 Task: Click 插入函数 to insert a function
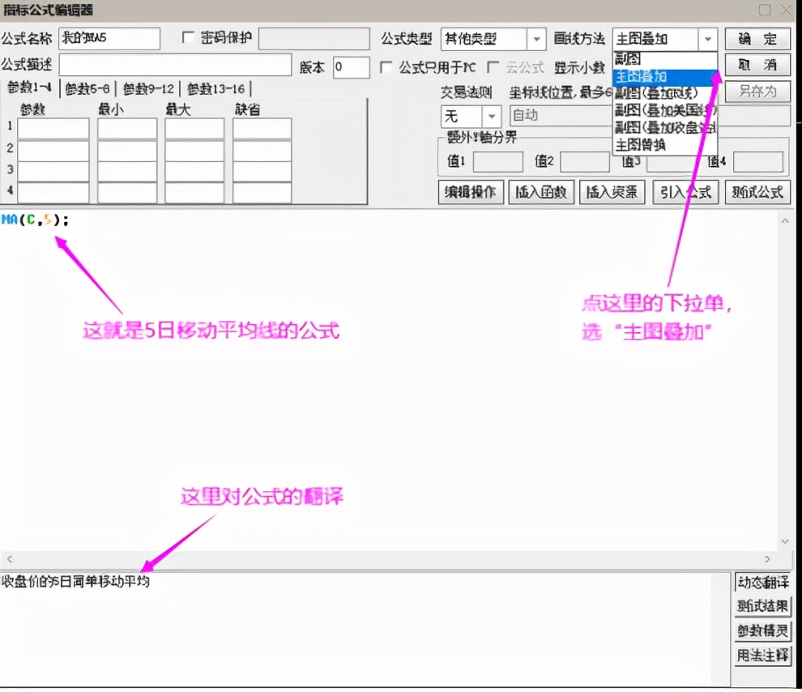click(x=541, y=192)
